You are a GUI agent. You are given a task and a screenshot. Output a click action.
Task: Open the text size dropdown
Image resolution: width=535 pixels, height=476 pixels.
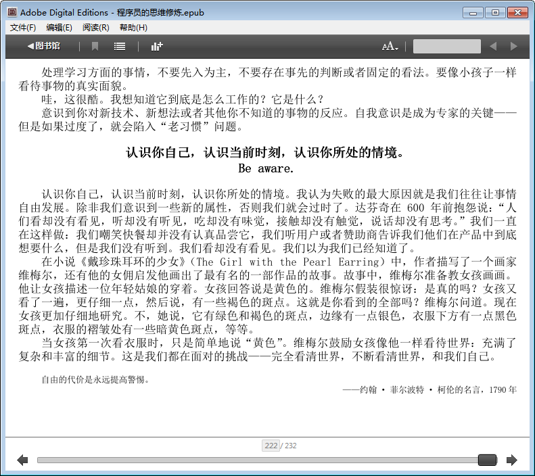(x=390, y=46)
